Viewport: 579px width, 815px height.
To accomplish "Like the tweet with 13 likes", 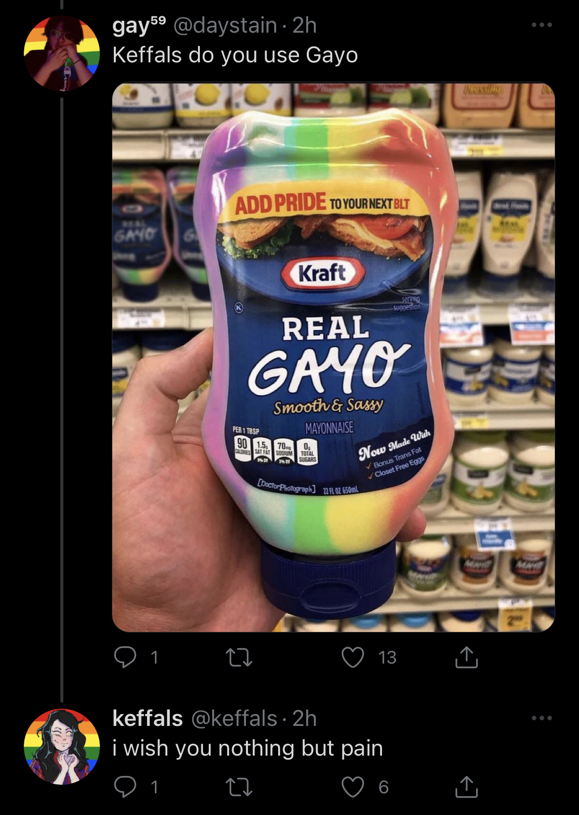I will [x=353, y=658].
